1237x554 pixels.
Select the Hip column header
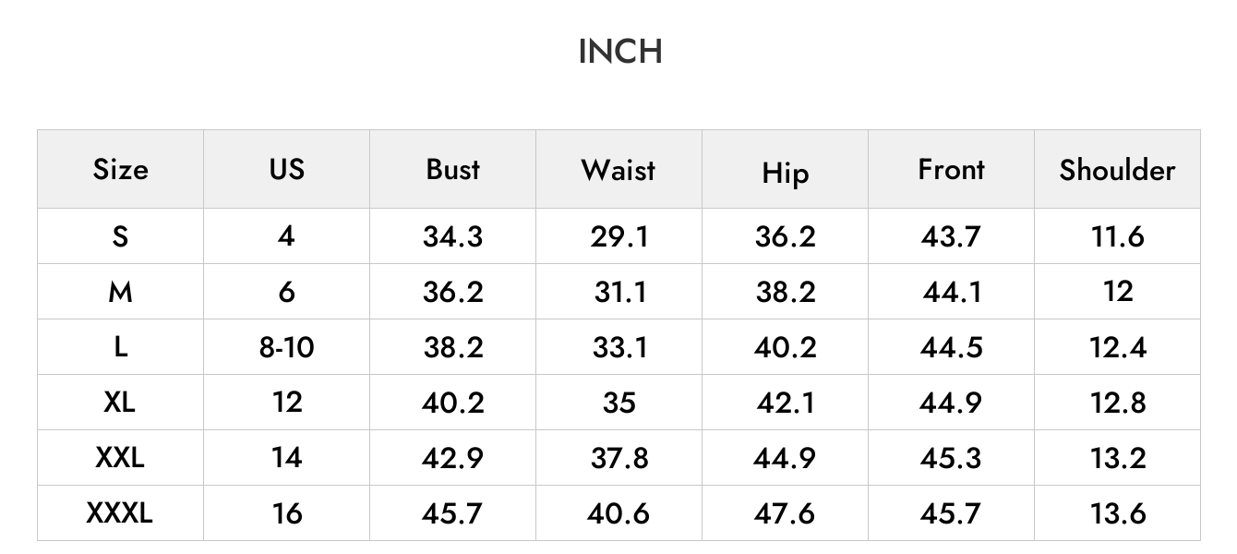click(785, 174)
